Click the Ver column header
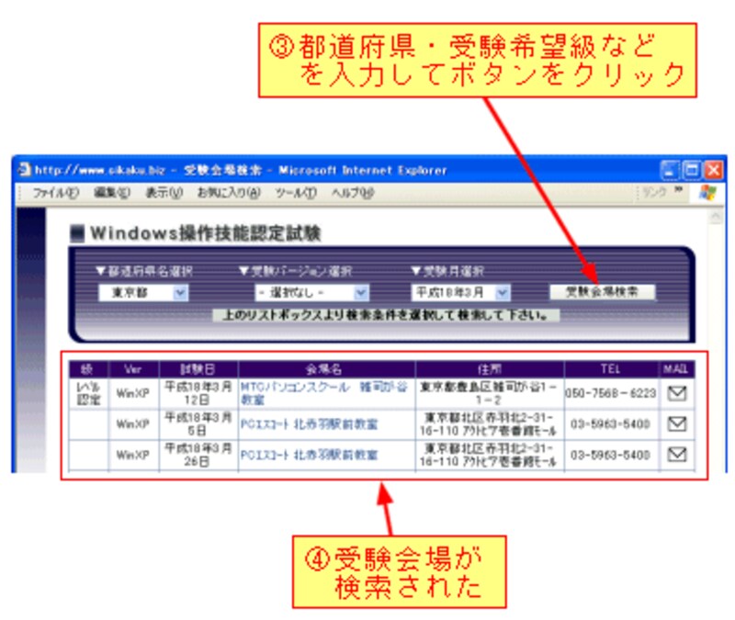 [x=133, y=369]
